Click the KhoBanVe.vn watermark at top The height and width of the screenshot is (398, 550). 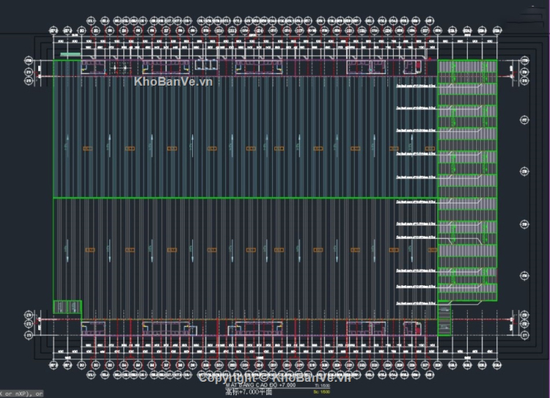point(173,82)
